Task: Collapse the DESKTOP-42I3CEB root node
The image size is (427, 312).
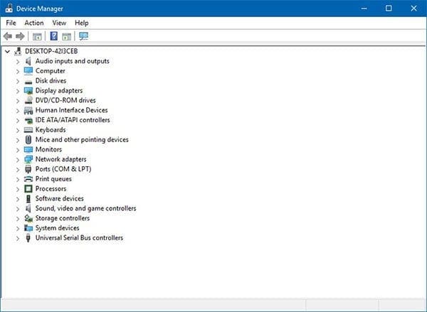Action: coord(7,51)
